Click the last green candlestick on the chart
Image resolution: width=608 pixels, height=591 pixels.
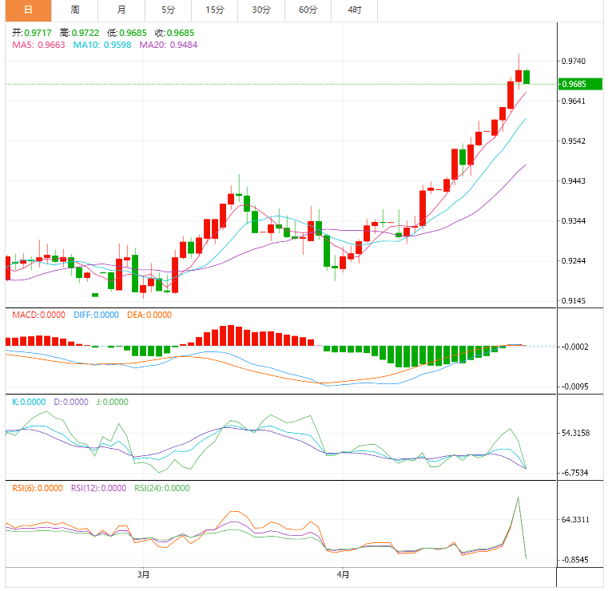pos(527,77)
